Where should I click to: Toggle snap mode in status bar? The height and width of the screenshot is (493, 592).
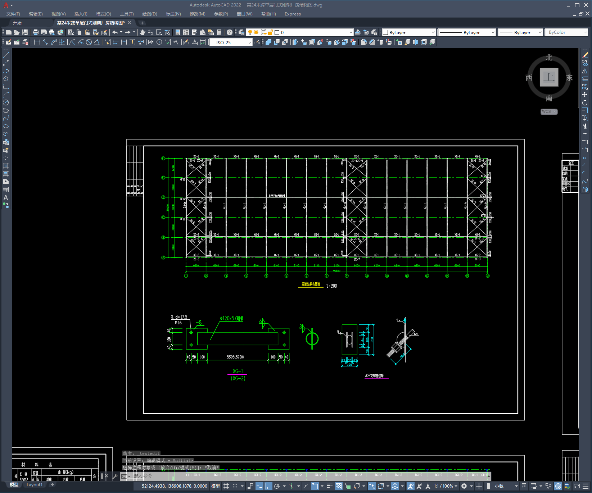pos(235,486)
